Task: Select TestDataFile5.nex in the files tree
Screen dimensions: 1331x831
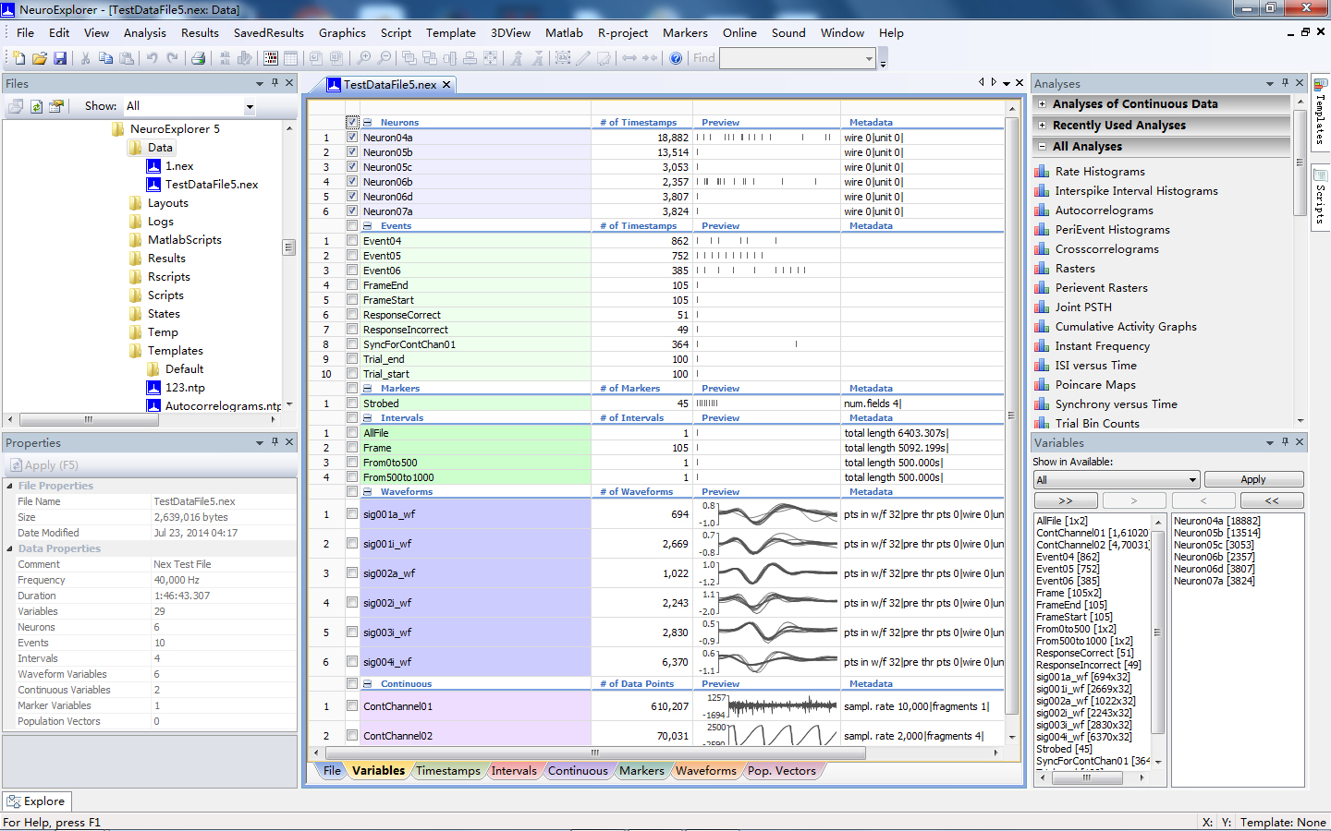Action: [212, 185]
